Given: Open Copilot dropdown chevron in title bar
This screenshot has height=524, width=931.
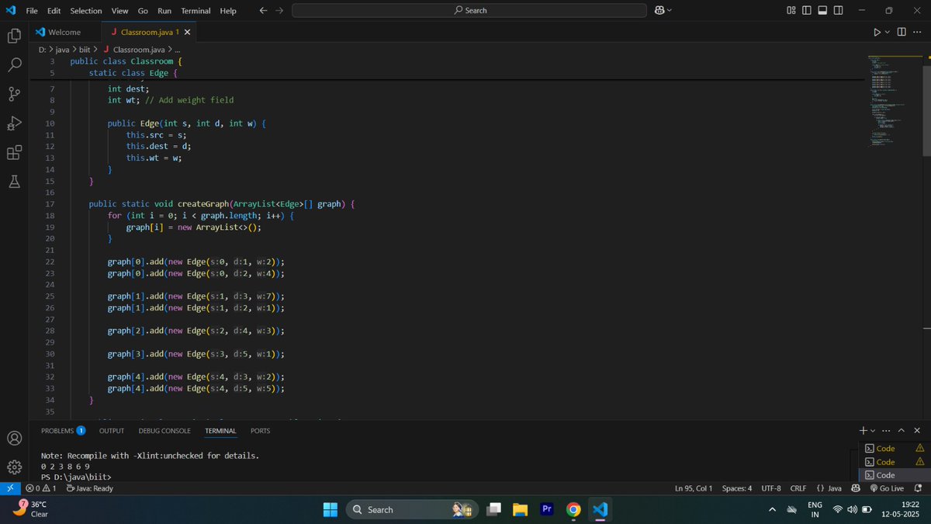Looking at the screenshot, I should [670, 11].
